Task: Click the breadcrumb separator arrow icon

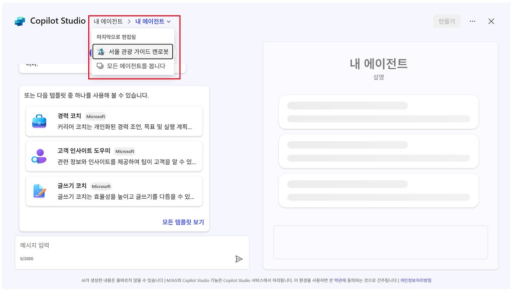Action: [x=129, y=22]
